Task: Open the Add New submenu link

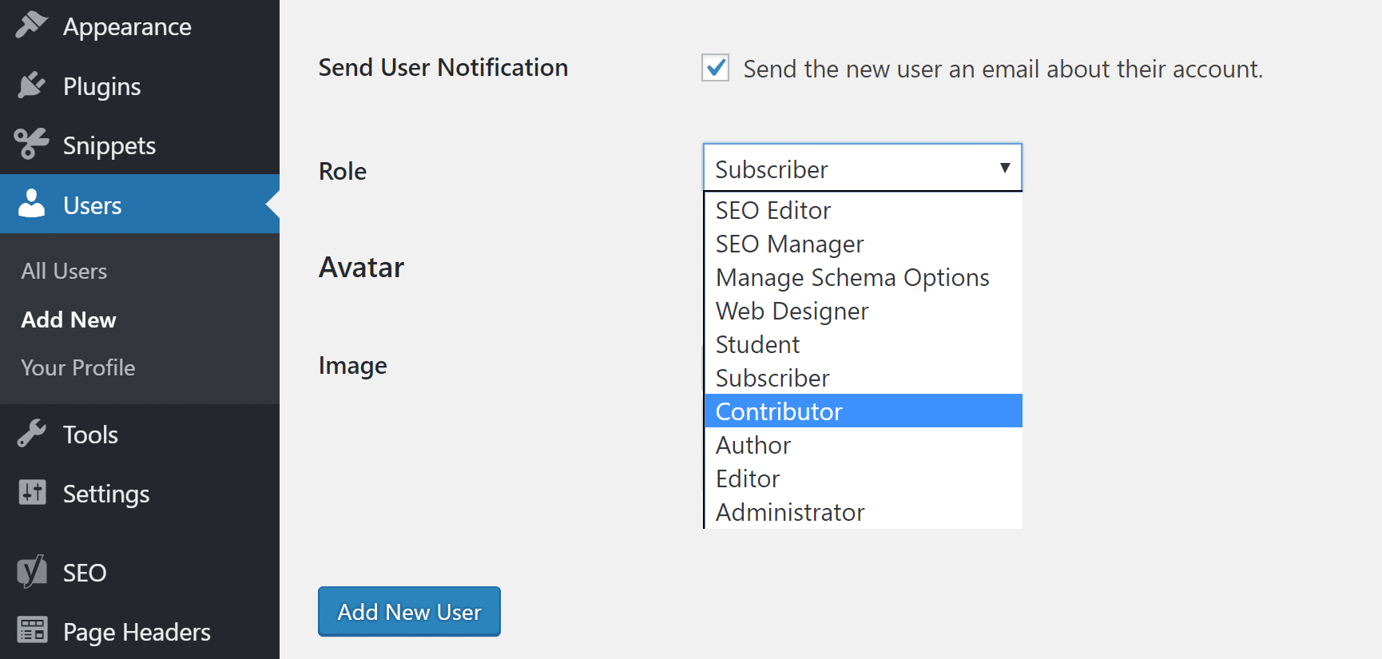Action: [69, 320]
